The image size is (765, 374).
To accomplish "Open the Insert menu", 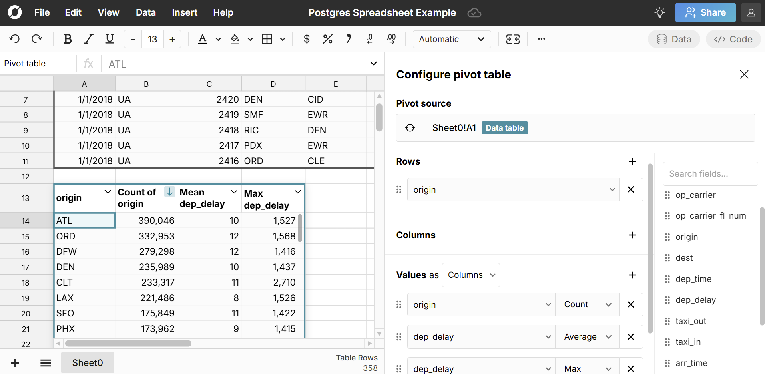I will (x=184, y=12).
